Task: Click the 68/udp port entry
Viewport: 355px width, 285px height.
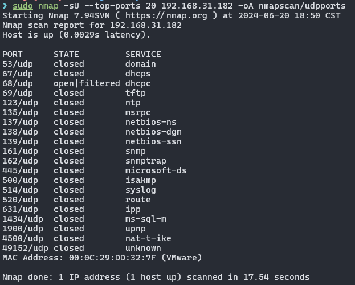Action: [18, 84]
